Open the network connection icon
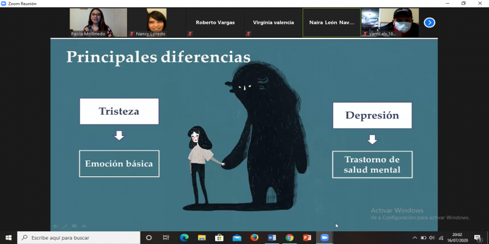Image resolution: width=489 pixels, height=244 pixels. coord(441,238)
